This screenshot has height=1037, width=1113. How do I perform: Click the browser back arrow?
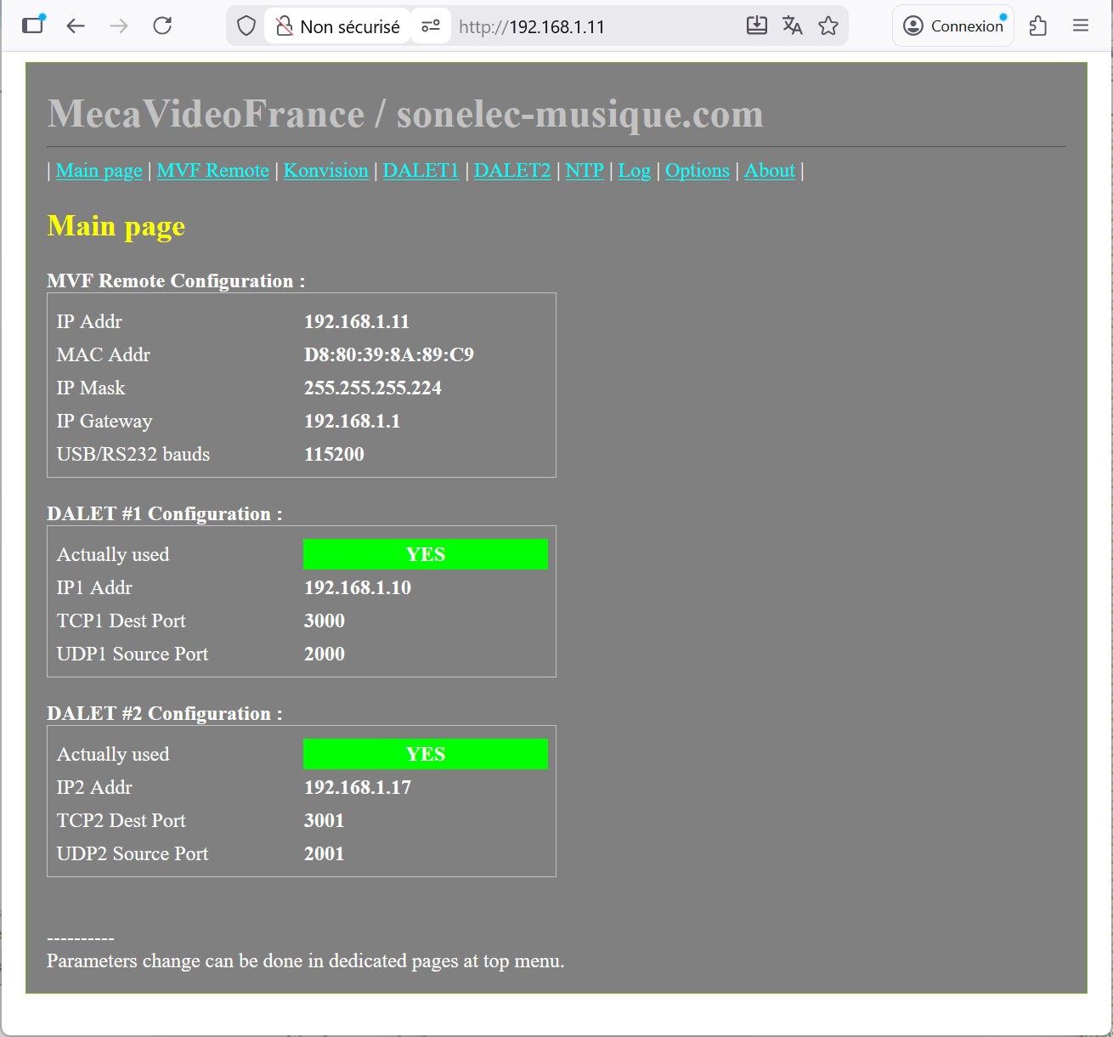tap(76, 25)
